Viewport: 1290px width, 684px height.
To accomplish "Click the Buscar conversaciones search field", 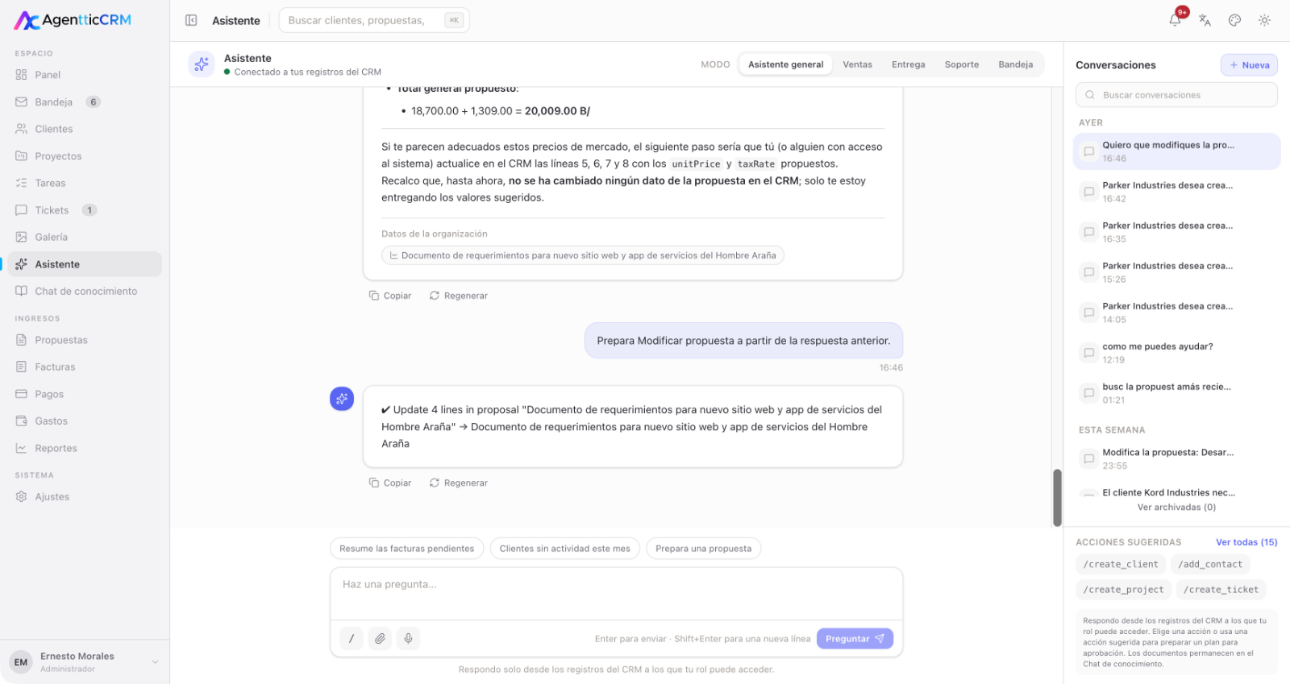I will click(1176, 94).
